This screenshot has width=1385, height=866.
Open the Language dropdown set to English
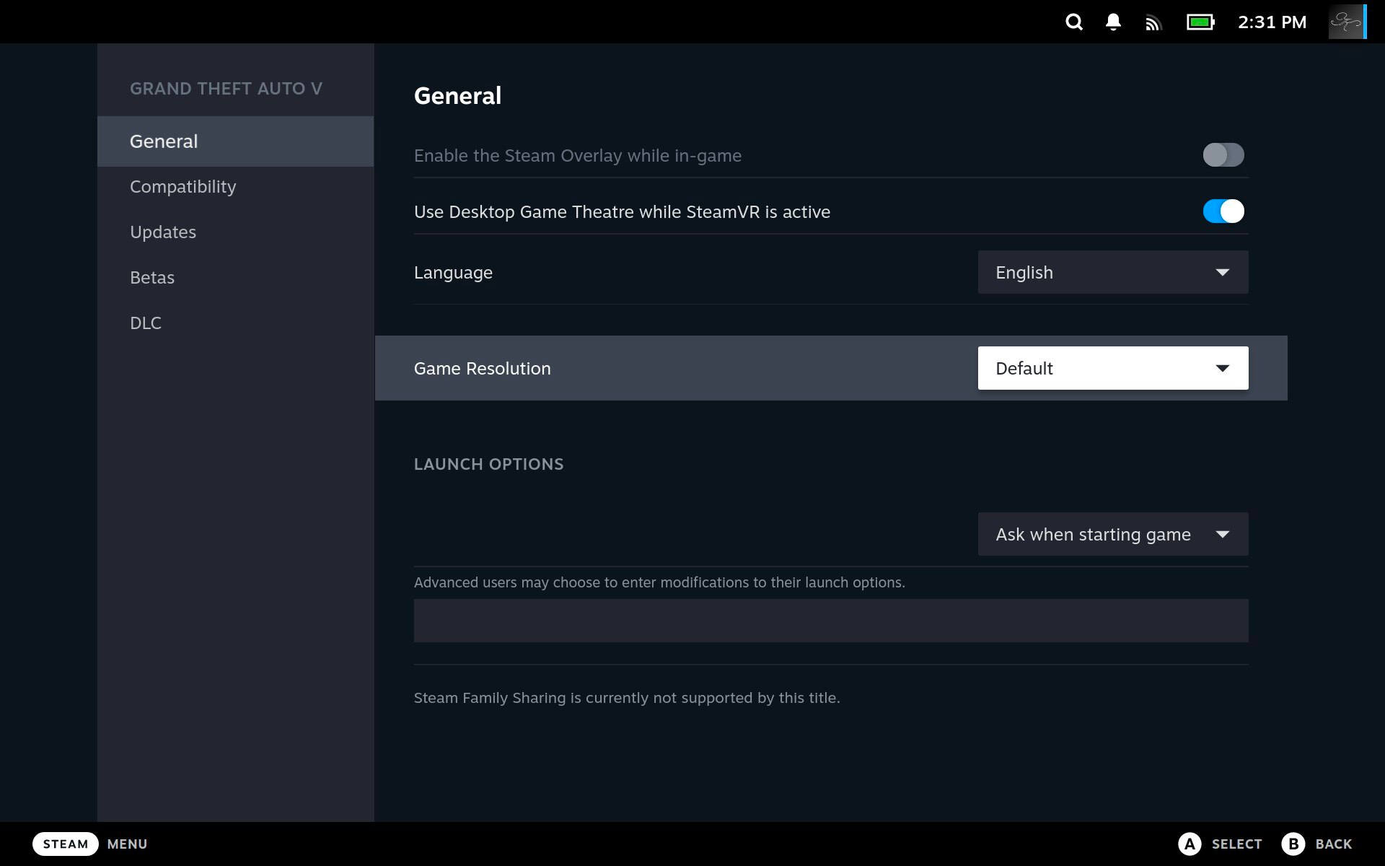tap(1113, 272)
